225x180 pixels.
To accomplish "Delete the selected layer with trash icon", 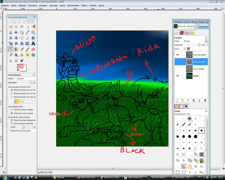I will [205, 100].
